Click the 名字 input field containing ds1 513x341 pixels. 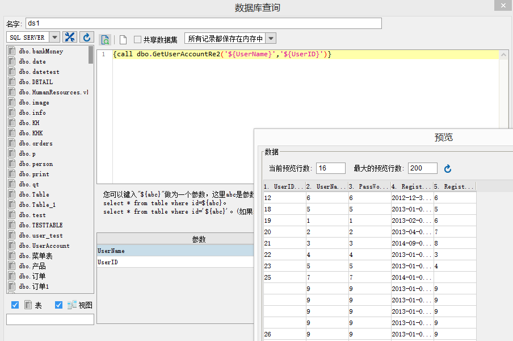pyautogui.click(x=204, y=23)
